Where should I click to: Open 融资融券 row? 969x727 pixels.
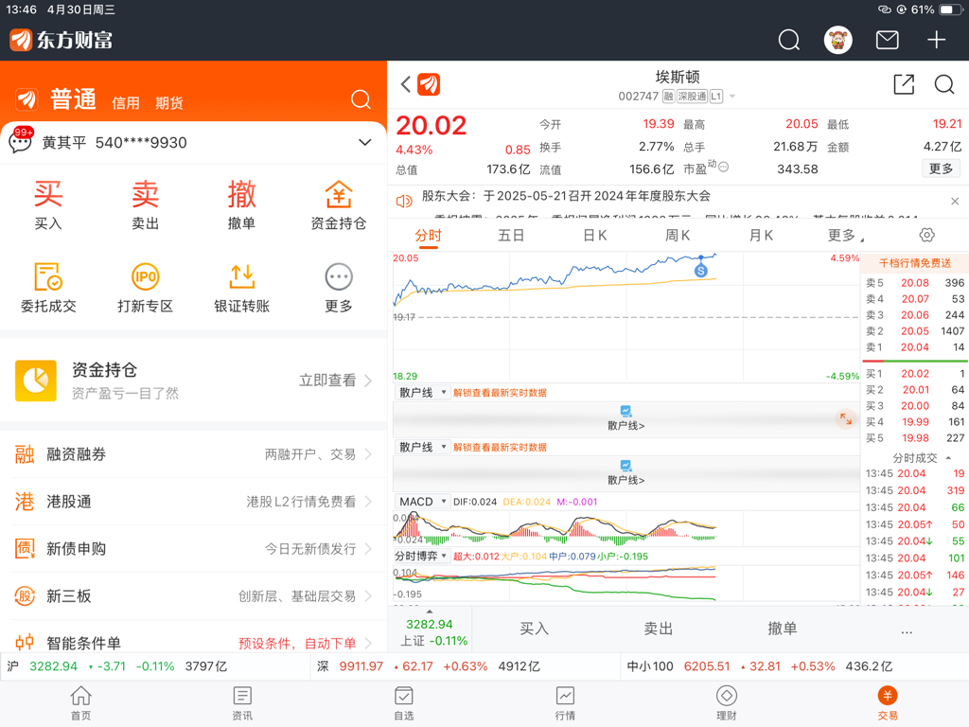pyautogui.click(x=193, y=454)
